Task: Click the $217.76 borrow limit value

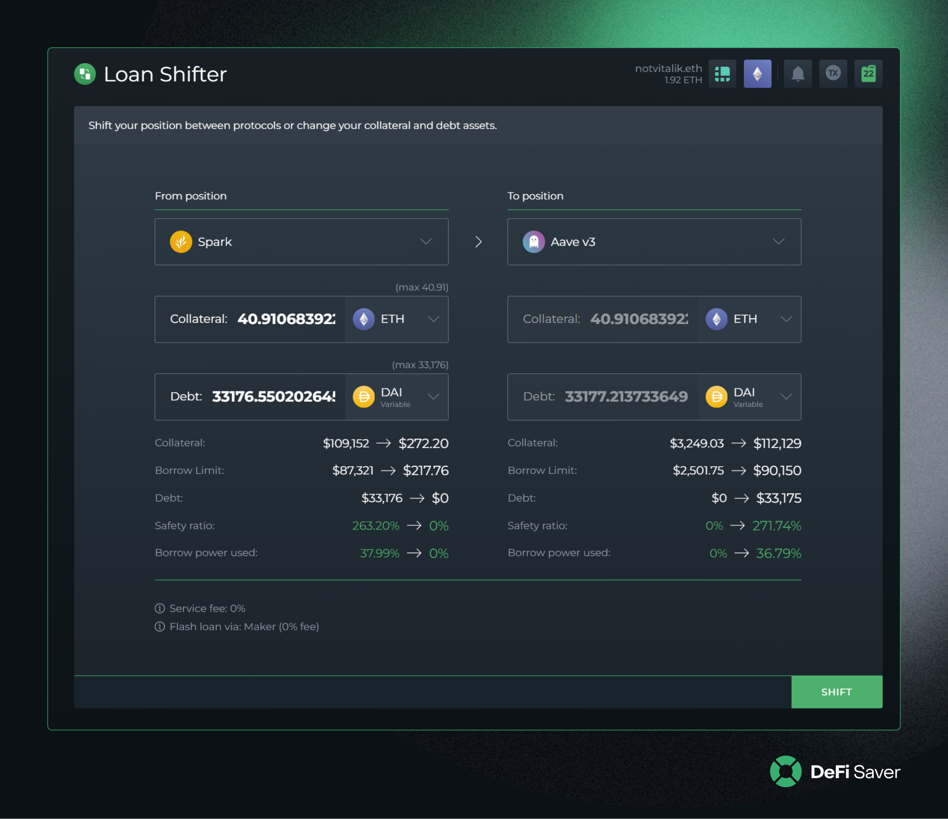Action: coord(425,470)
